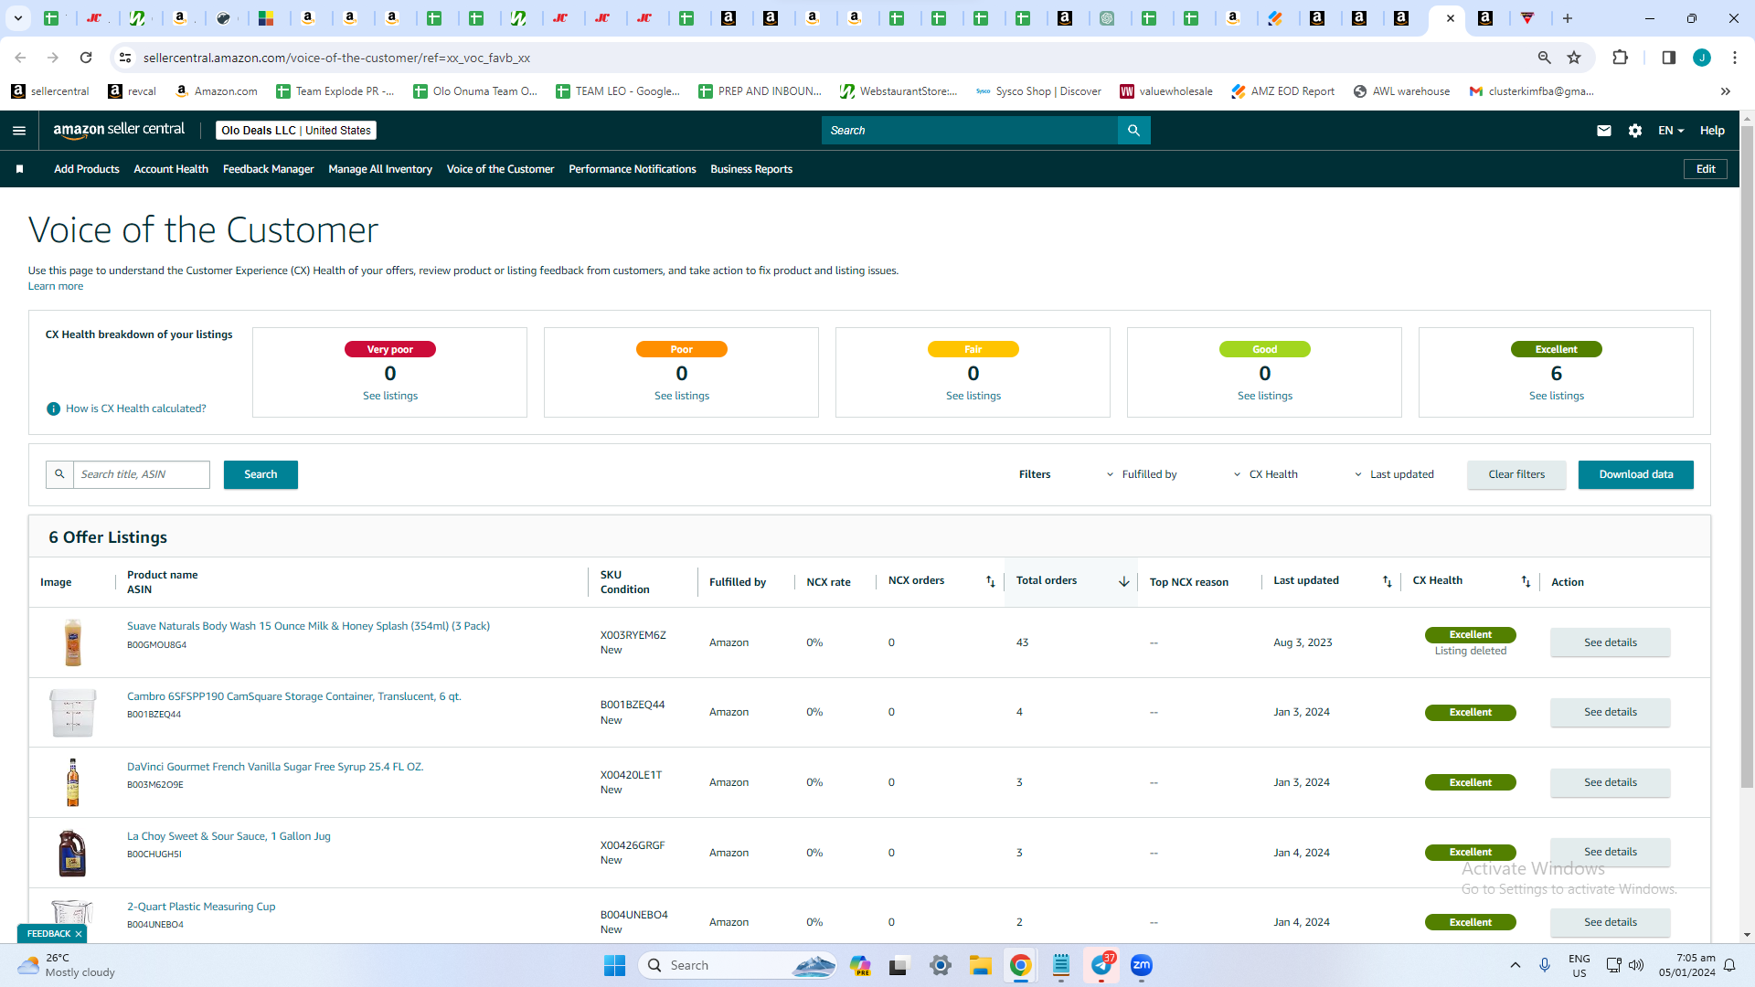Open the Messages envelope icon
Screen dimensions: 1755x987
(x=1604, y=131)
